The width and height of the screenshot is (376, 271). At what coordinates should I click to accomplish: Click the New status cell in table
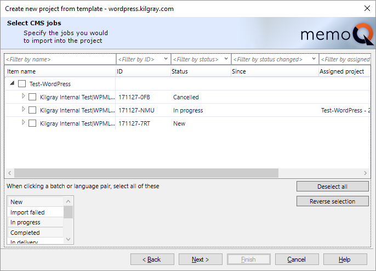pos(179,123)
